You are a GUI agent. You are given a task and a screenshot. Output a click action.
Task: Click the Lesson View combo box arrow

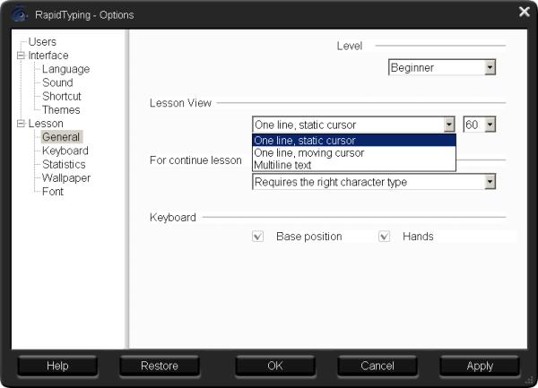[x=449, y=125]
